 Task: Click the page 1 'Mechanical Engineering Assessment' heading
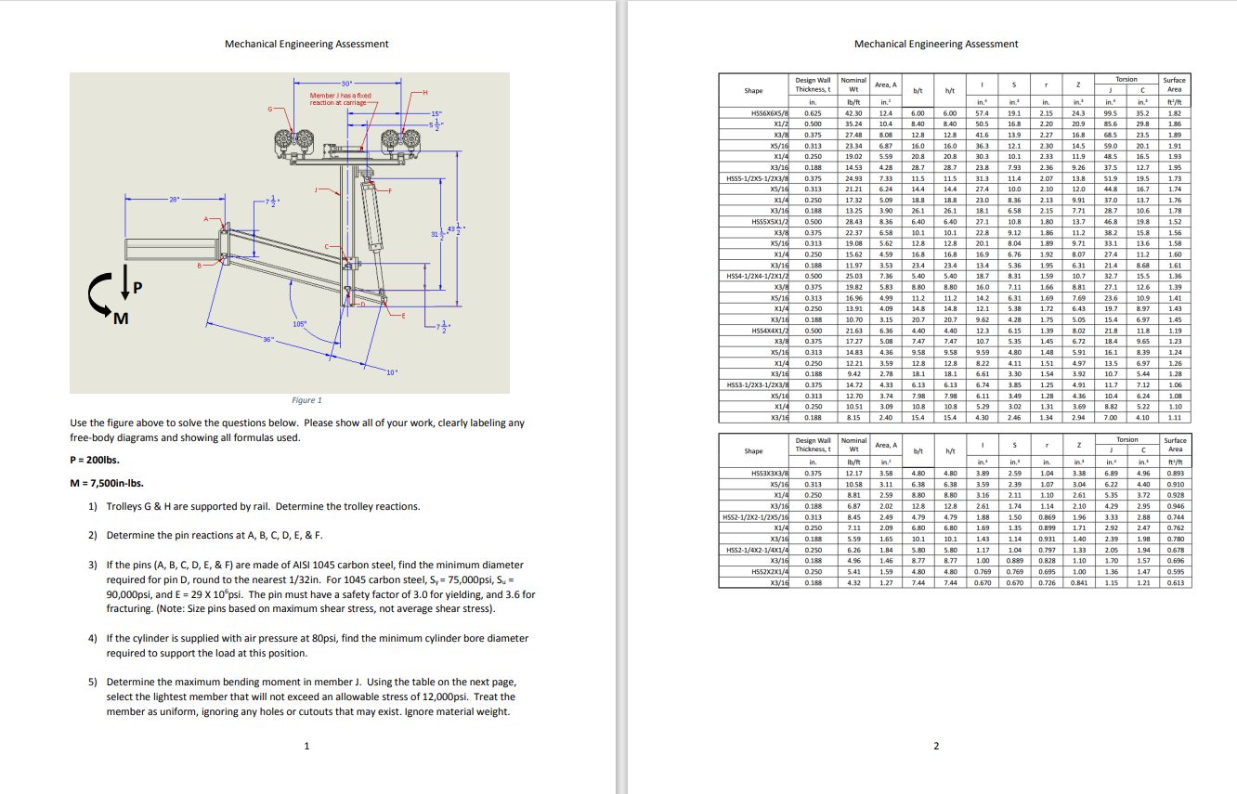(x=306, y=44)
